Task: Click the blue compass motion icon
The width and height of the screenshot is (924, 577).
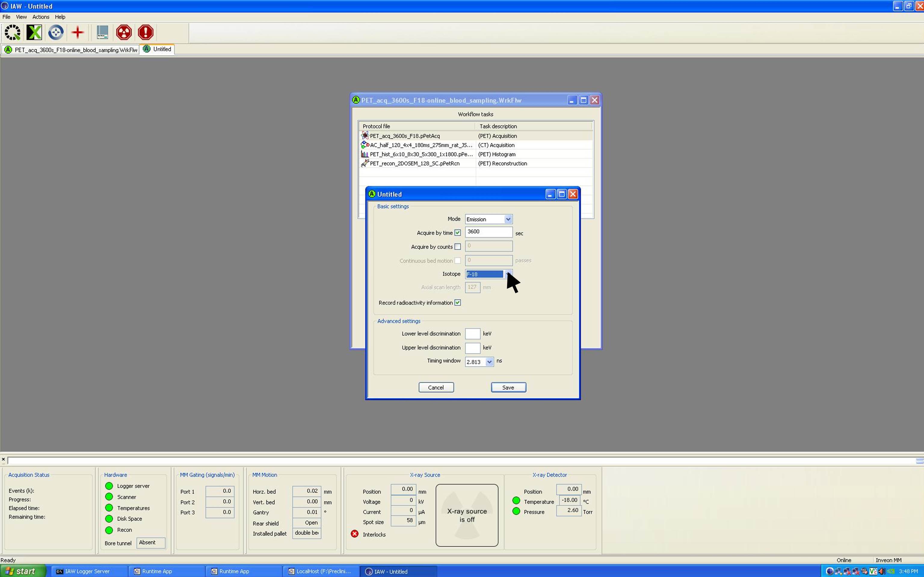Action: 56,32
